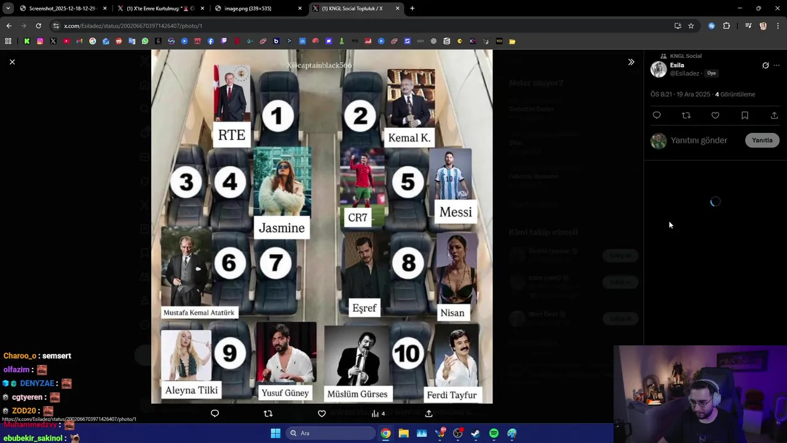This screenshot has width=787, height=443.
Task: Open File Explorer from the taskbar
Action: click(403, 433)
